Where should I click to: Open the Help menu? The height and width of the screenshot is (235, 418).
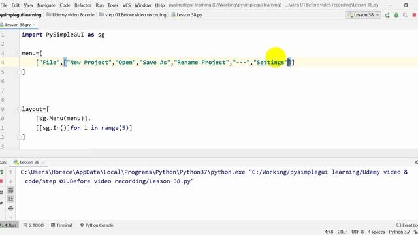[159, 5]
